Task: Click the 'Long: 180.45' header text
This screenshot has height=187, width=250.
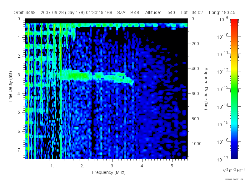Action: 222,12
